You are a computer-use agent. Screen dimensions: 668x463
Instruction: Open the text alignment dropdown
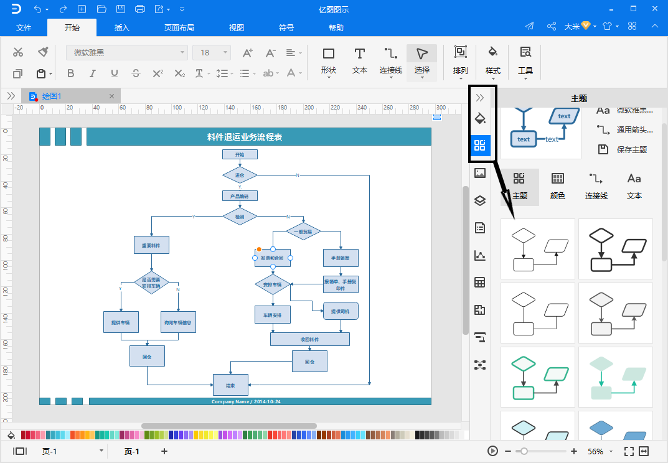pyautogui.click(x=294, y=53)
